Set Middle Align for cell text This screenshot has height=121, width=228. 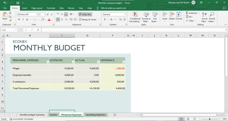coord(62,14)
